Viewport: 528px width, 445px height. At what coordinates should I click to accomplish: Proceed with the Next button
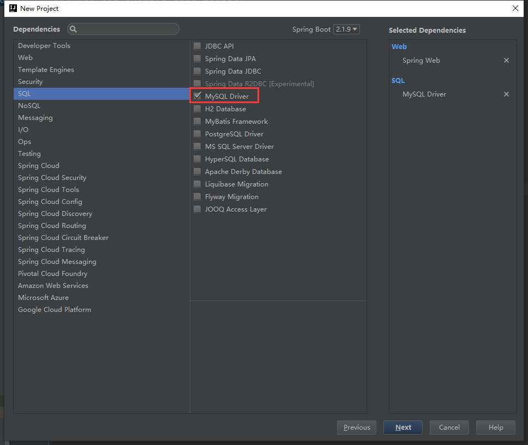(403, 427)
